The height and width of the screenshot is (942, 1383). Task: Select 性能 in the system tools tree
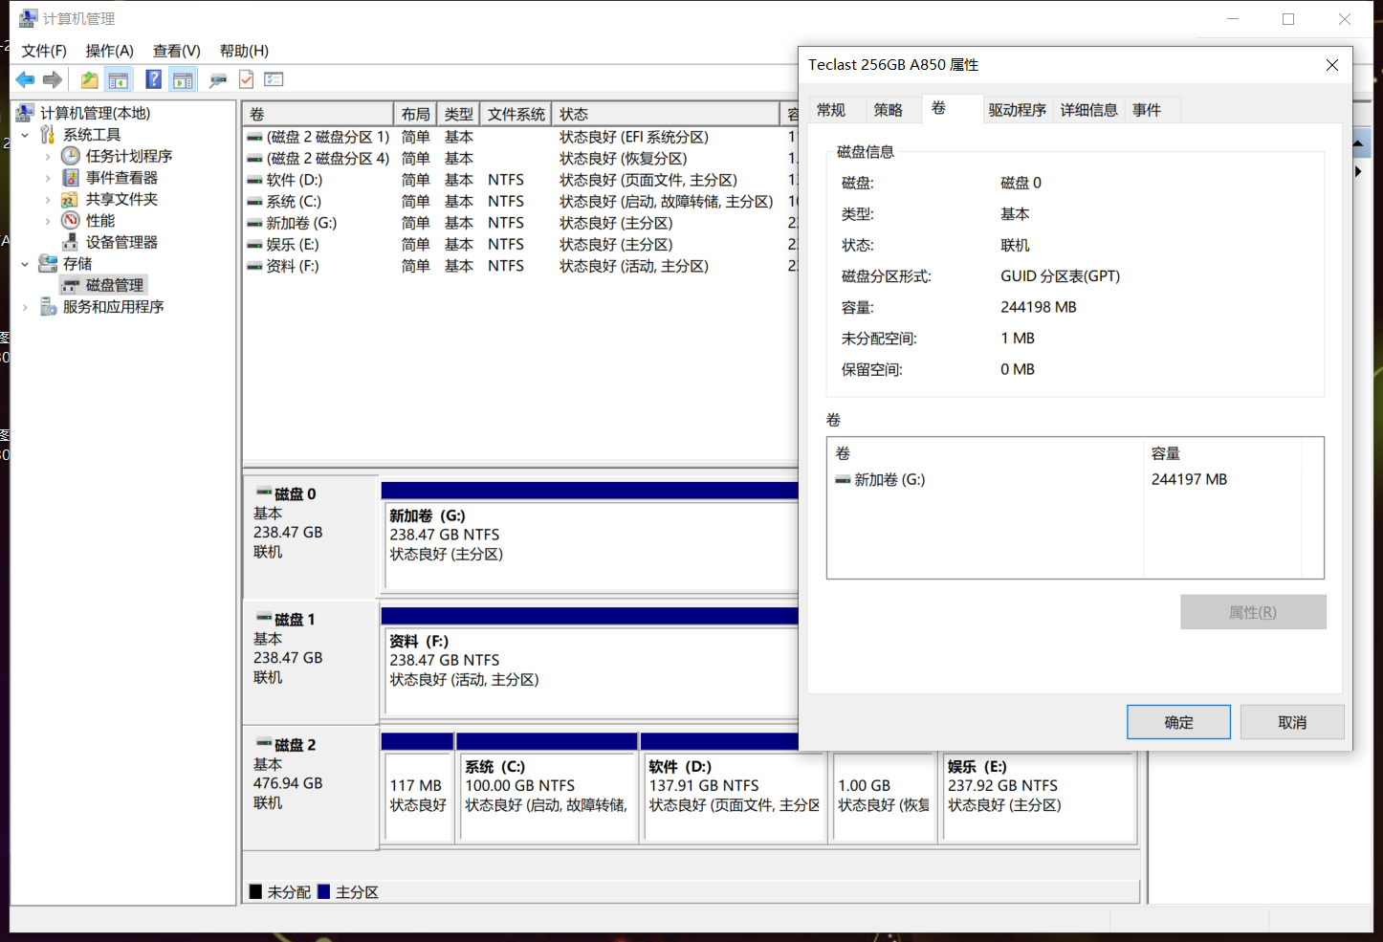point(99,221)
